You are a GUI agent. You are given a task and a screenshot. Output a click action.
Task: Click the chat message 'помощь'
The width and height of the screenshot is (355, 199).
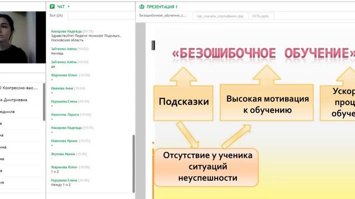(57, 54)
